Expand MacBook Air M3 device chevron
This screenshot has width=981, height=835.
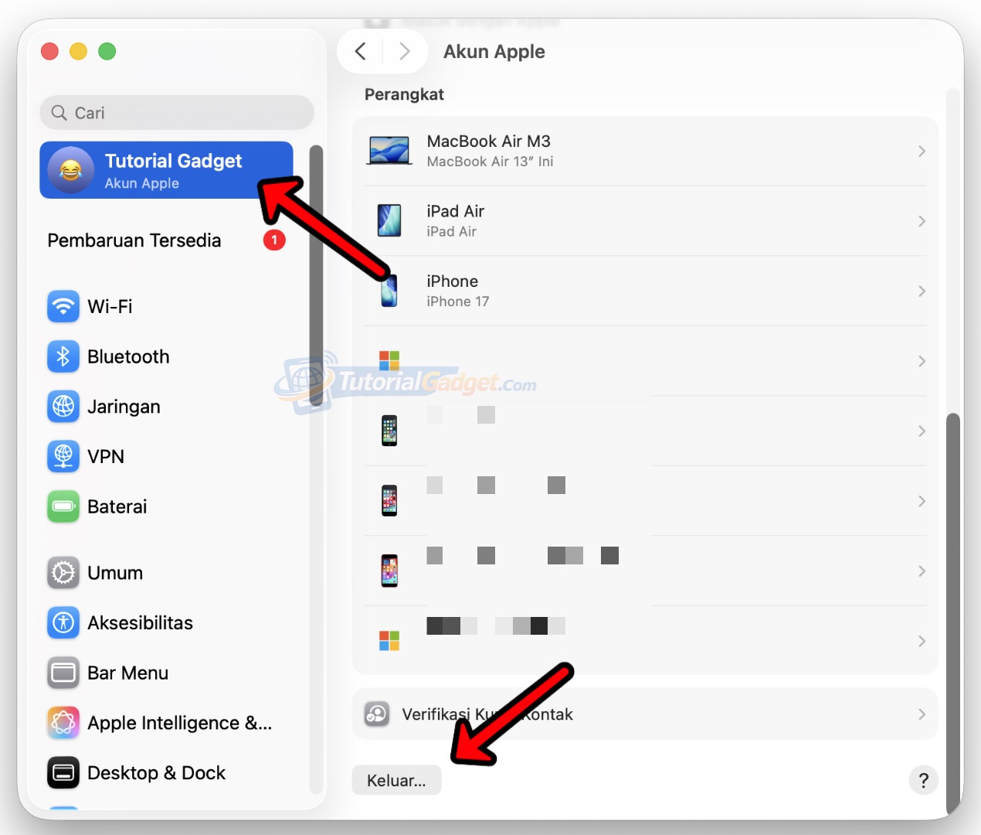pyautogui.click(x=921, y=152)
